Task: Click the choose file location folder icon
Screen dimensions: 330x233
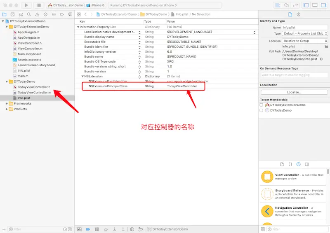Action: point(326,47)
